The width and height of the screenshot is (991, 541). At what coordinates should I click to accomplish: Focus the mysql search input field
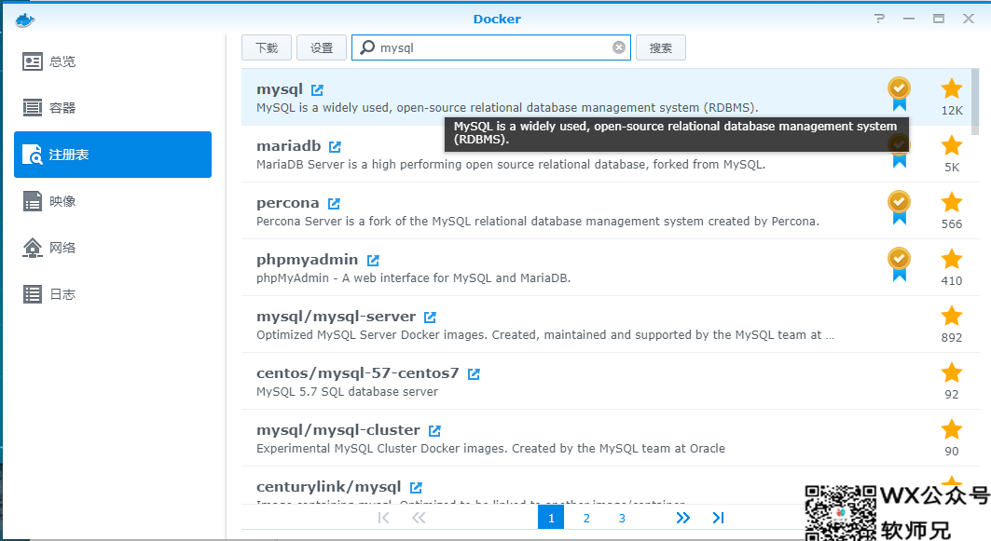tap(491, 47)
